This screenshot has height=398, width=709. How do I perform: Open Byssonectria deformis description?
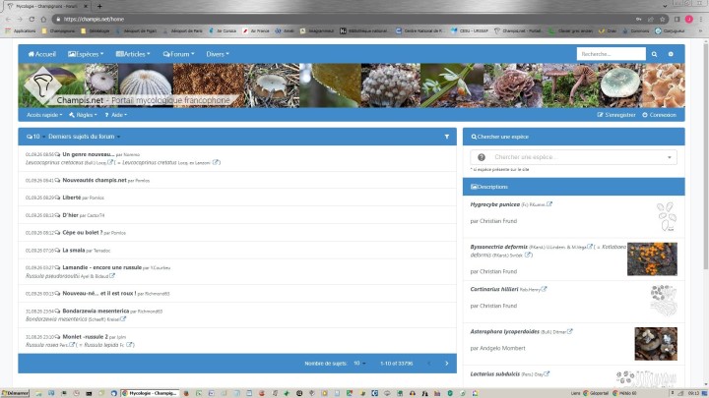498,247
